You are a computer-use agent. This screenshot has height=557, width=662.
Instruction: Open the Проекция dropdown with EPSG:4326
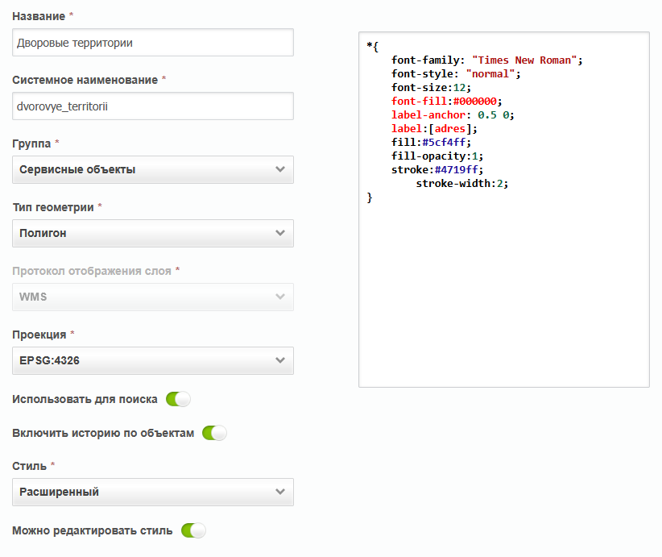153,360
